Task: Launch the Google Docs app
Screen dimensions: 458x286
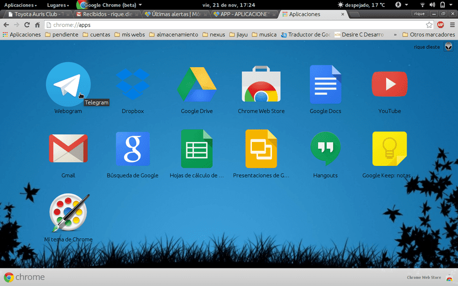Action: pyautogui.click(x=325, y=84)
